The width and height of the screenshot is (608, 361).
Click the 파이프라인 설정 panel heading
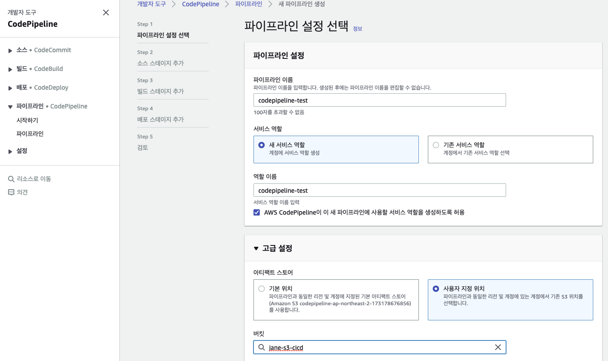[x=279, y=56]
